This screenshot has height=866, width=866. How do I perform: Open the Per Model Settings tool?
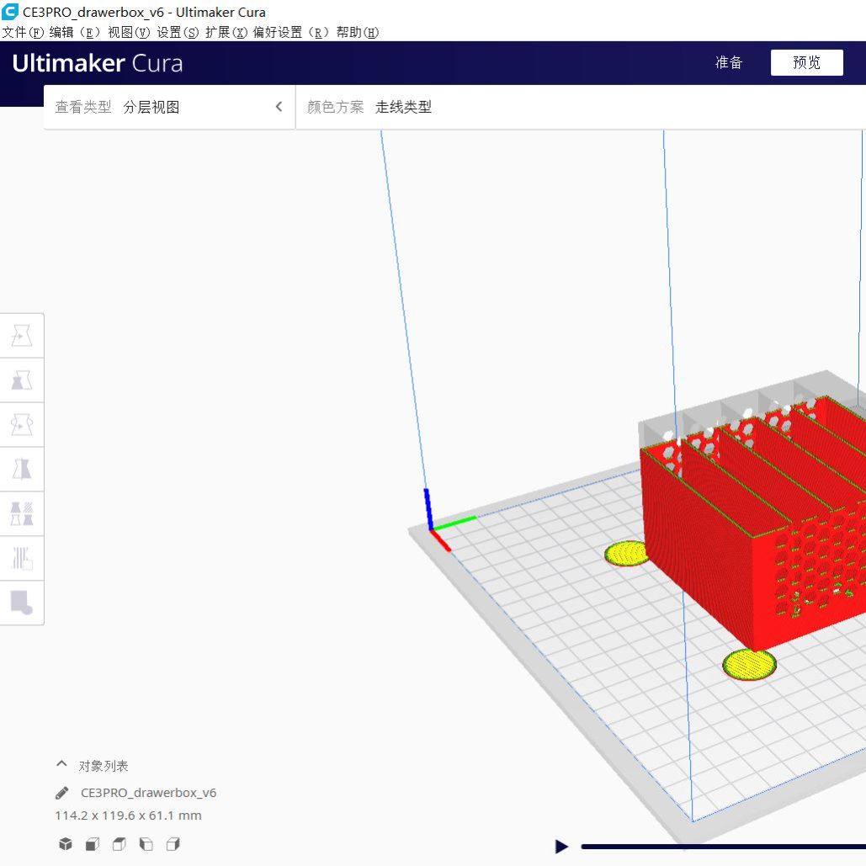click(x=21, y=513)
